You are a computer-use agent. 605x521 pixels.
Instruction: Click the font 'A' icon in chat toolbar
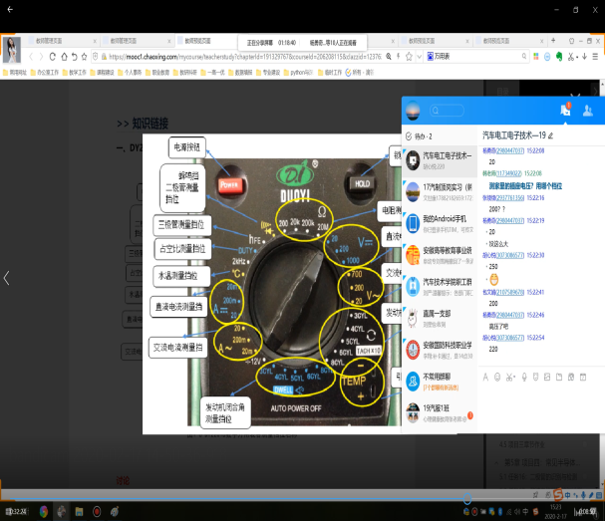[x=485, y=378]
